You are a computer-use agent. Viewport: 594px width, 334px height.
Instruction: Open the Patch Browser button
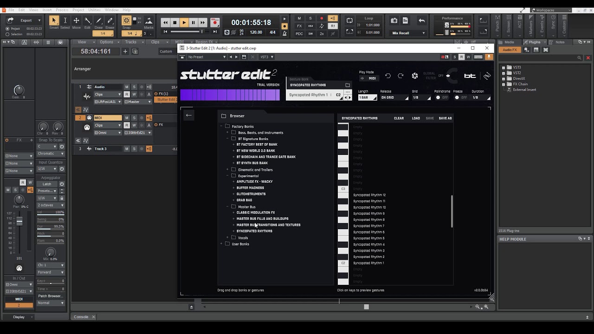coord(50,296)
